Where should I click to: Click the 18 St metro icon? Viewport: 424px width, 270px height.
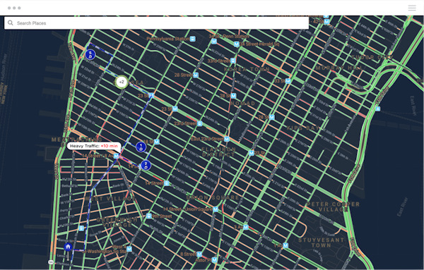(157, 142)
